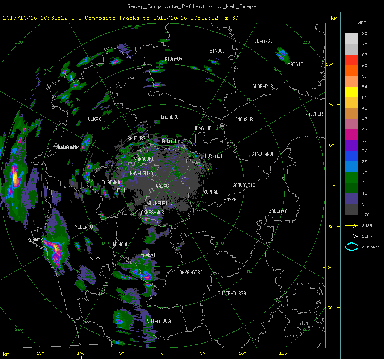Click the white 23MN arrow legend icon
This screenshot has height=359, width=384.
[352, 236]
